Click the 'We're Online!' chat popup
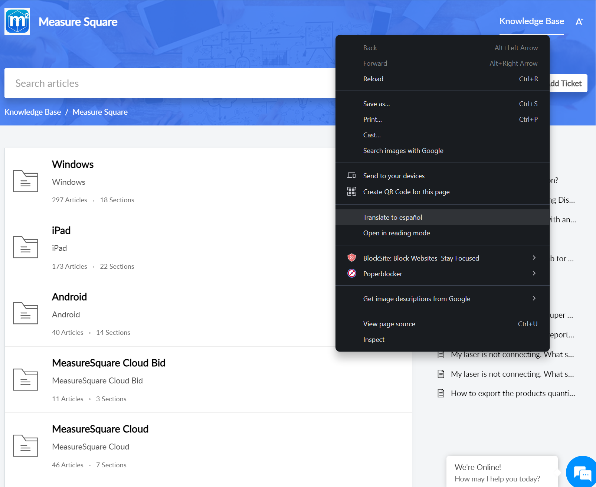 pos(502,471)
